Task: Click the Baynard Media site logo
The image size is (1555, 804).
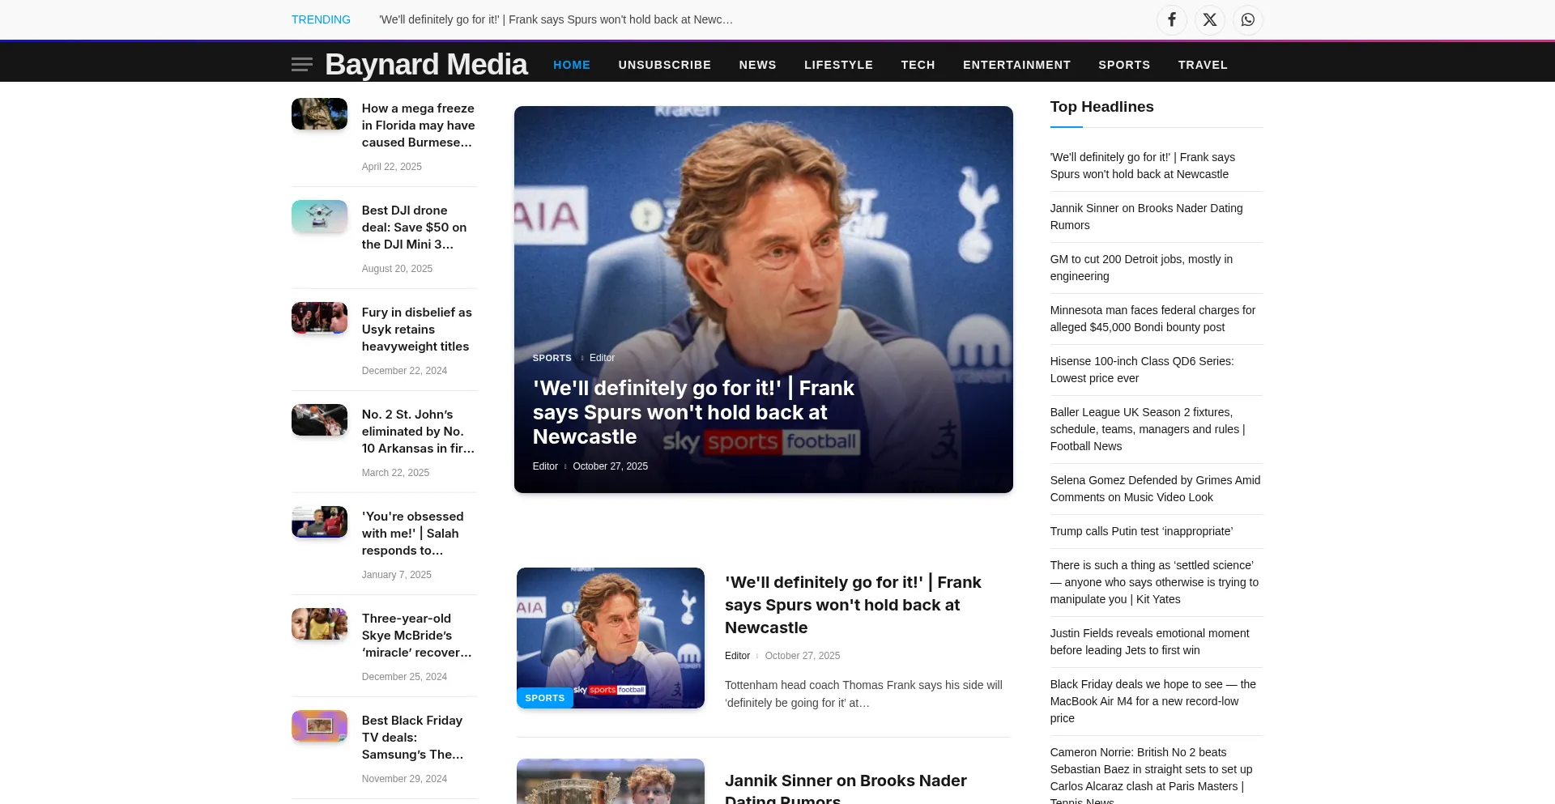Action: pos(426,64)
